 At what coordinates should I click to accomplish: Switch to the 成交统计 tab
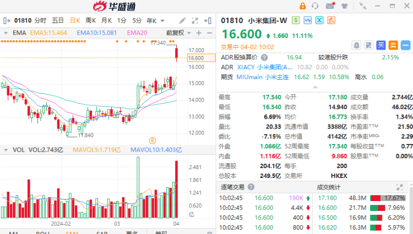coord(328,187)
